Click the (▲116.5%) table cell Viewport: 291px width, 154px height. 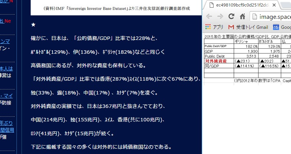point(269,66)
